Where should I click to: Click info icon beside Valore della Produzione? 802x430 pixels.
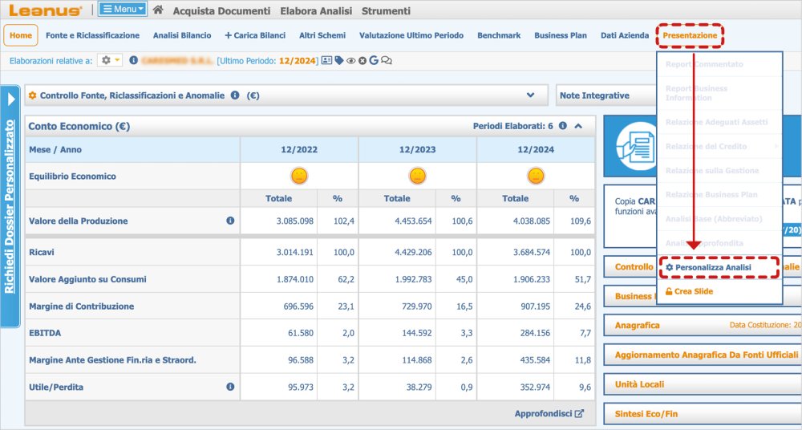(230, 221)
